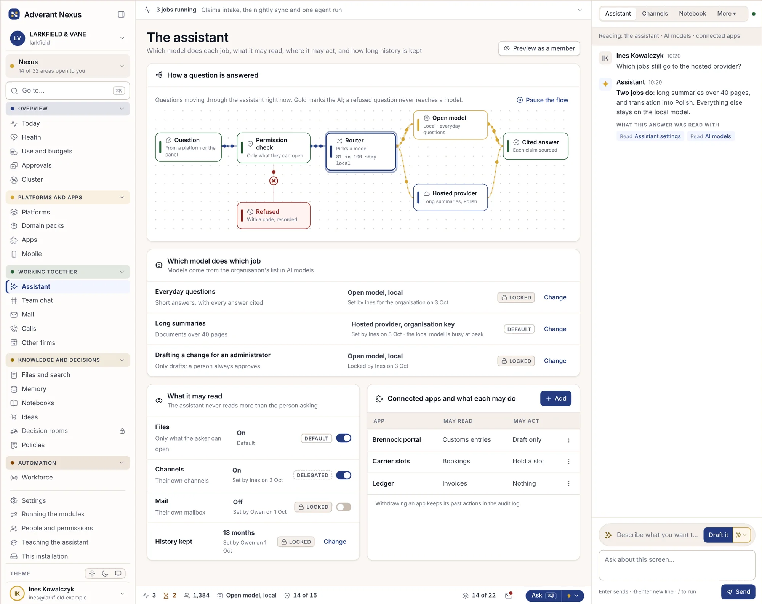The width and height of the screenshot is (762, 604).
Task: Add a connected app
Action: click(x=555, y=399)
